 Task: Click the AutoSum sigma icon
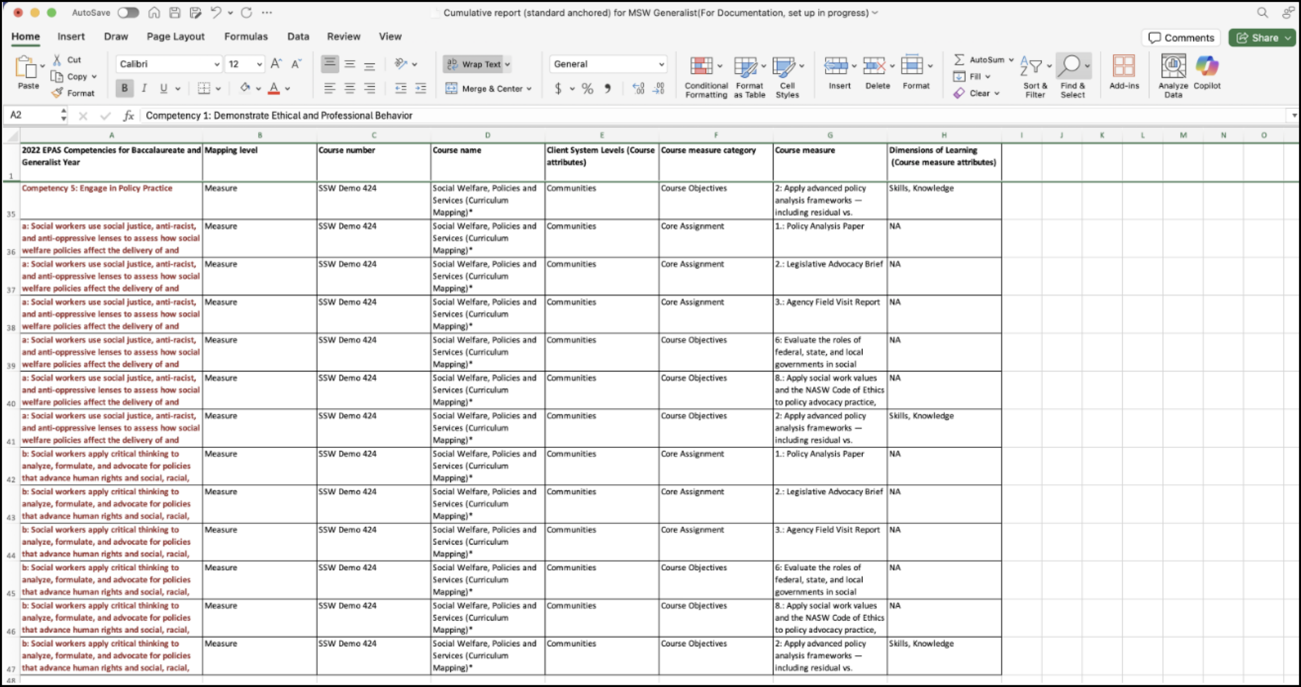pyautogui.click(x=959, y=60)
